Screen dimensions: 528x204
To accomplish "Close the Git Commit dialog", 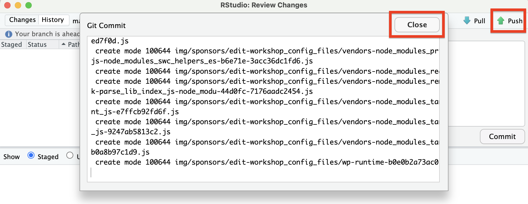I will pos(416,25).
